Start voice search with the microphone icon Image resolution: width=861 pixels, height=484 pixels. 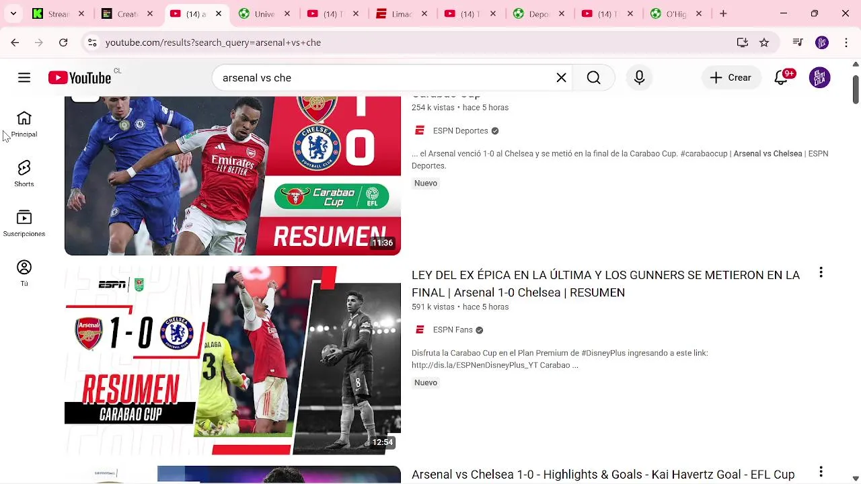[x=639, y=78]
